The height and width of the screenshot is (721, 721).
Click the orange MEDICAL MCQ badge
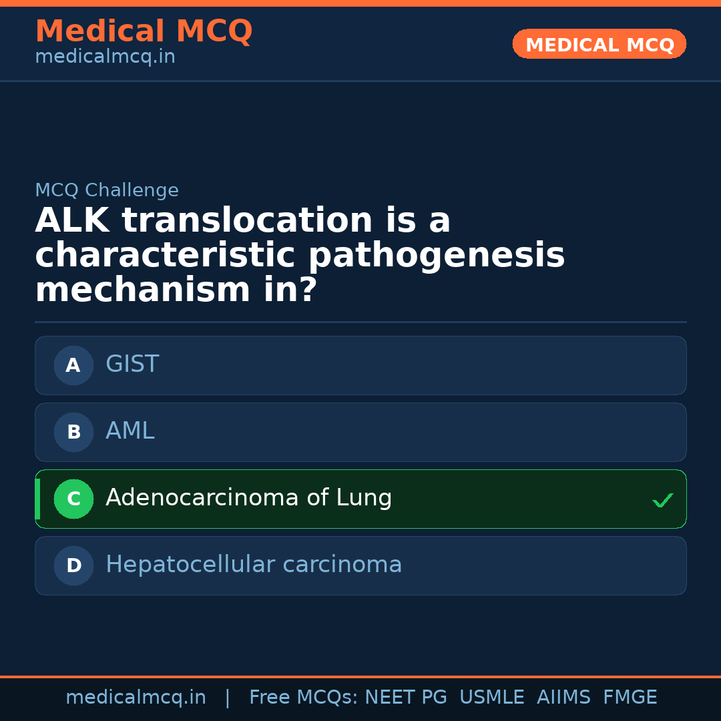pos(599,44)
